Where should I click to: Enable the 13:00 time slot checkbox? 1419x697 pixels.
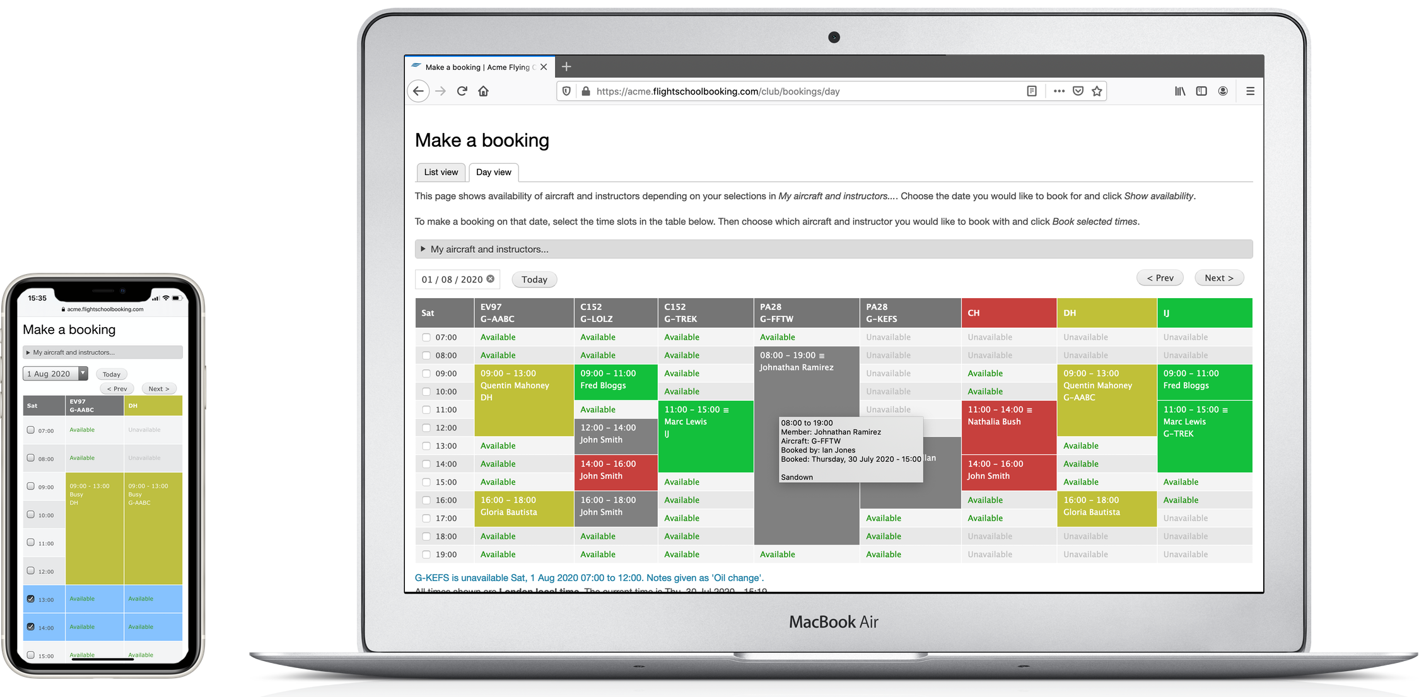point(425,446)
